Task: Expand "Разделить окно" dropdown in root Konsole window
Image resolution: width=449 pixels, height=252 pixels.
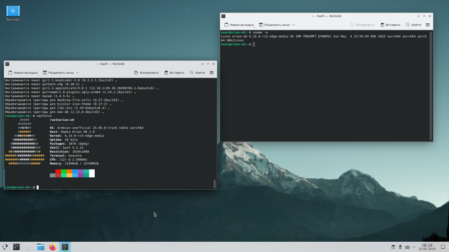Action: [x=77, y=73]
